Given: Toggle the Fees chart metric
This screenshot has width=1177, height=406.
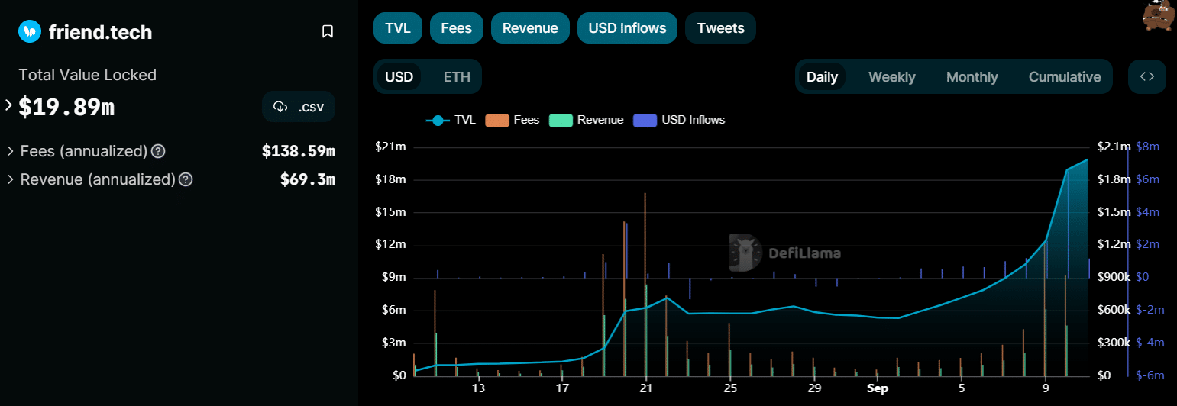Looking at the screenshot, I should [x=457, y=28].
